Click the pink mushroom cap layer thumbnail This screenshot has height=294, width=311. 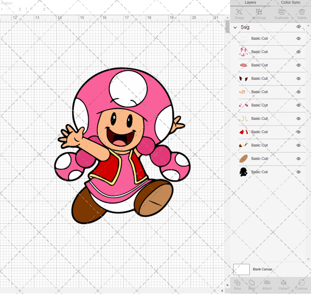point(244,52)
